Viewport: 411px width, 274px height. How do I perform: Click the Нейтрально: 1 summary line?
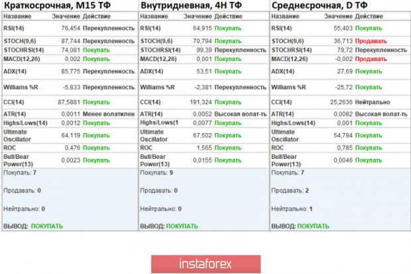point(292,209)
